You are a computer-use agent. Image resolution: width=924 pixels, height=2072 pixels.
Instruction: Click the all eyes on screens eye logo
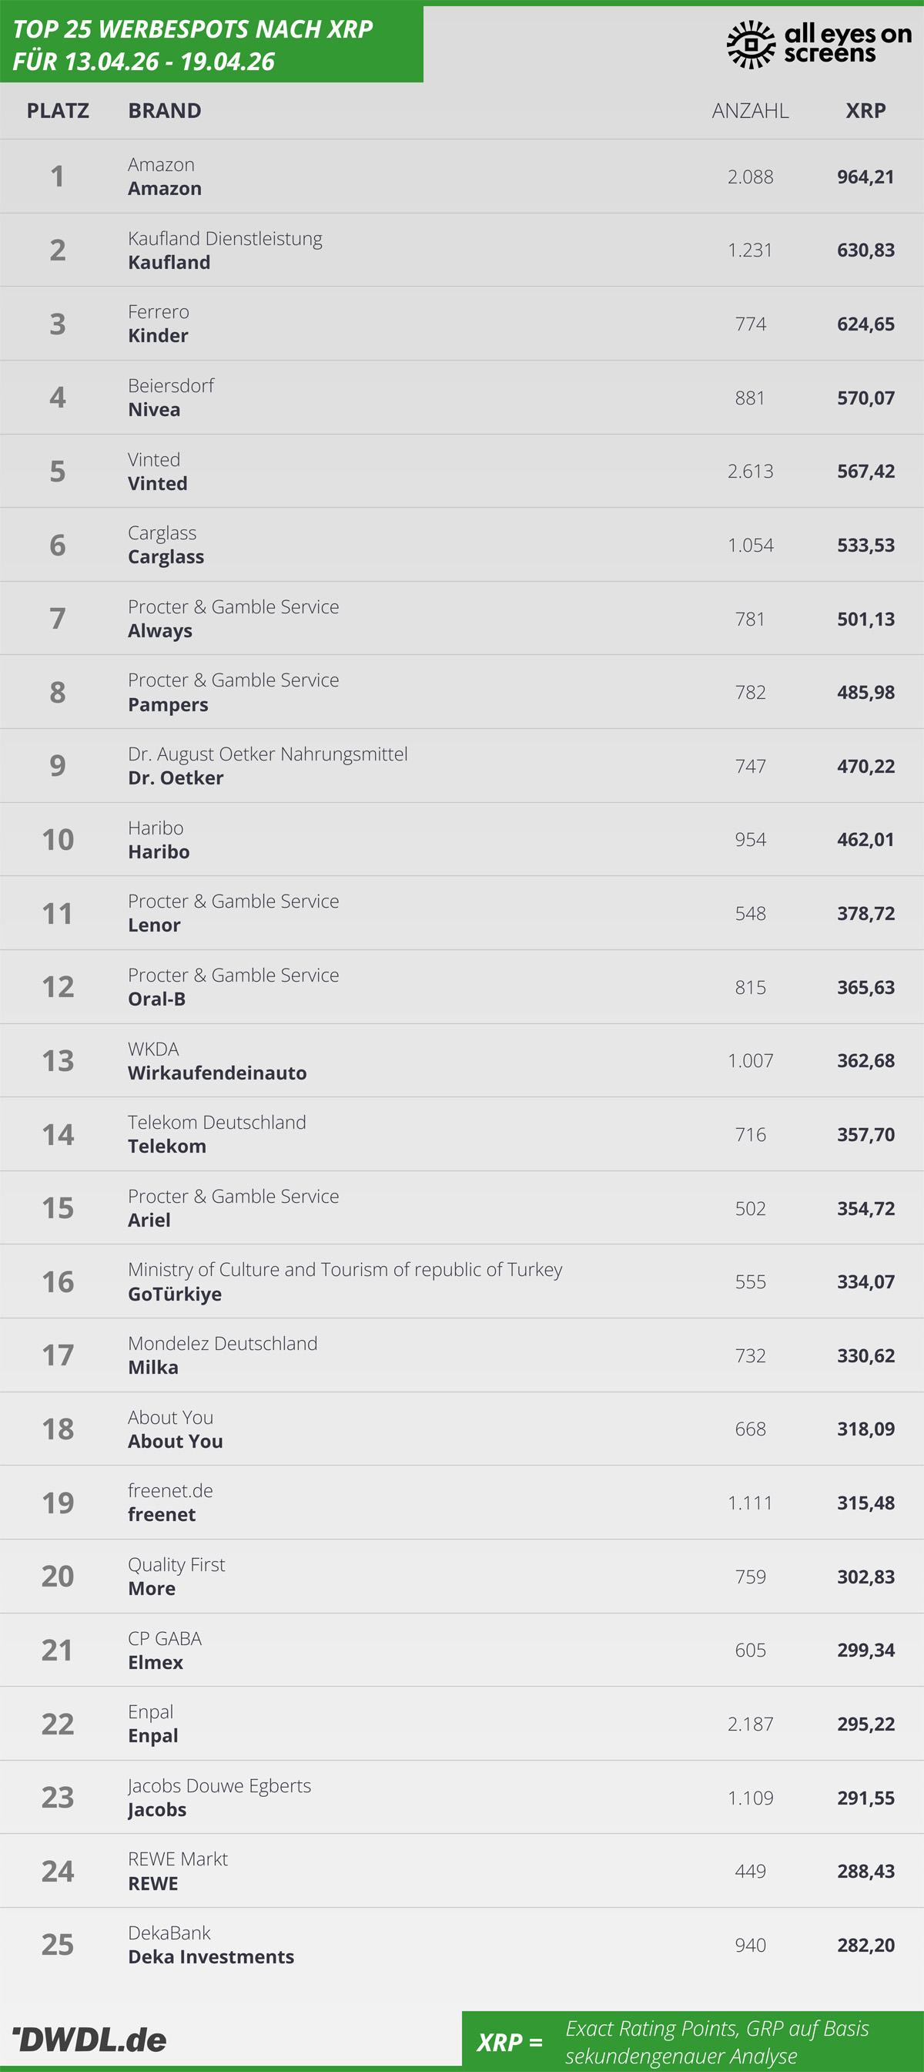pos(751,44)
